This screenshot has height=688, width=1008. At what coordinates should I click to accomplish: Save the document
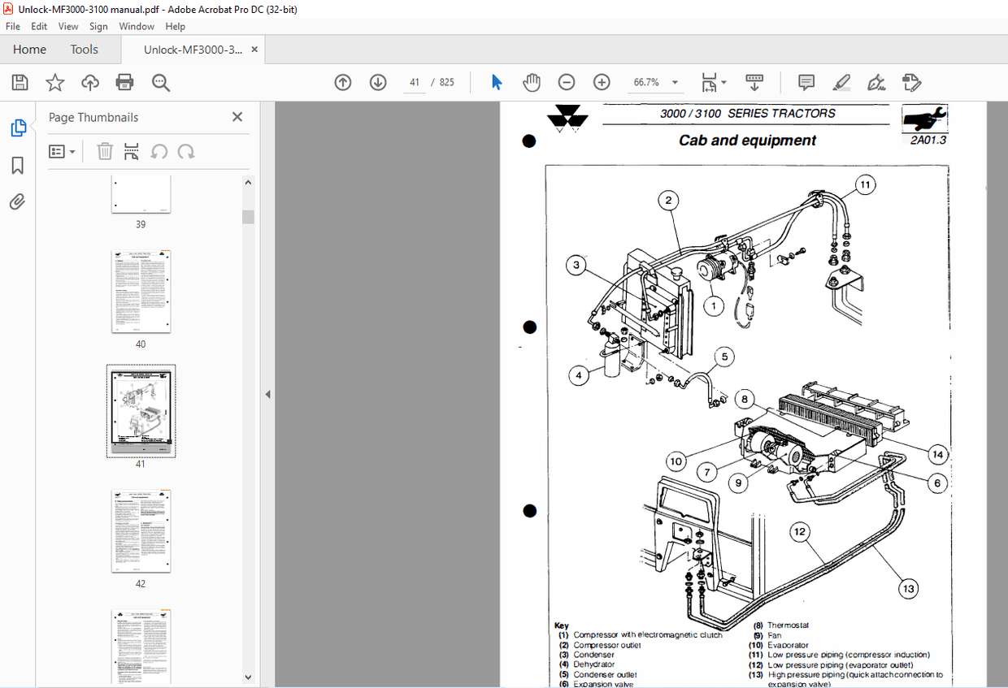click(20, 82)
